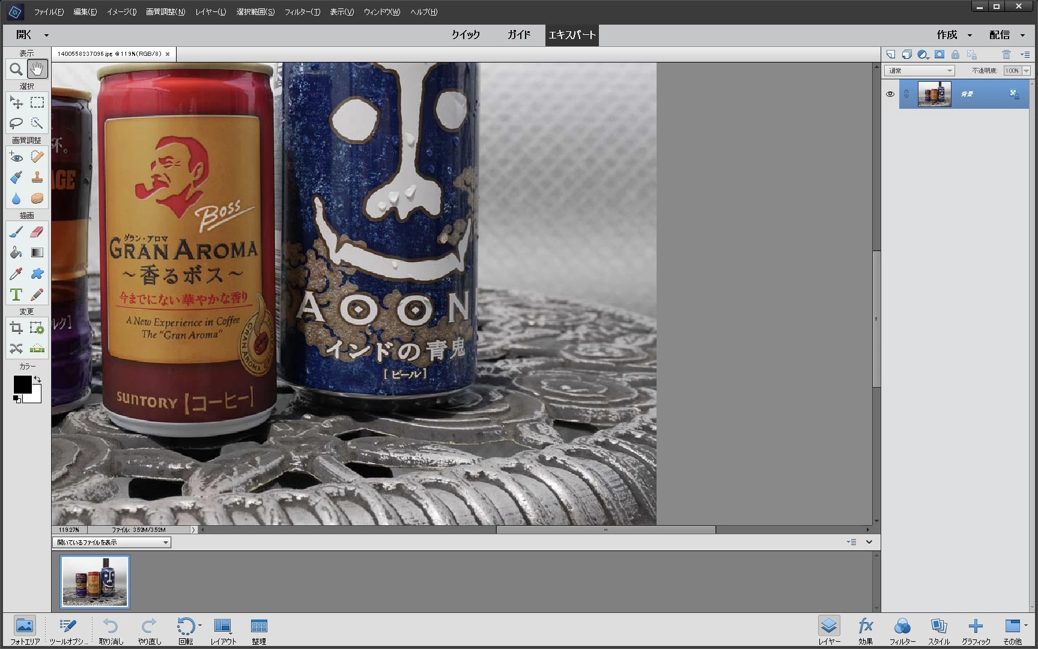Select the Move tool

pyautogui.click(x=16, y=103)
